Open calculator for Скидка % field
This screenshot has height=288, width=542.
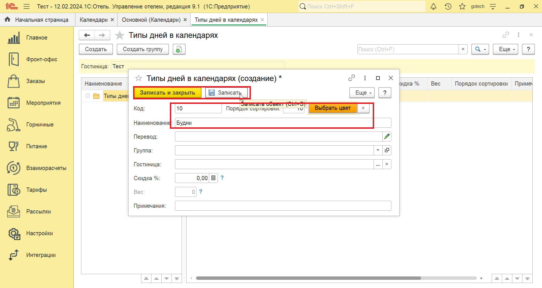pos(213,178)
